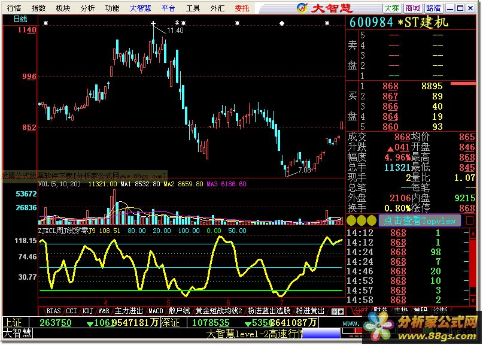Click the 大智慧 logo icon in title bar
The width and height of the screenshot is (483, 345).
(x=302, y=8)
